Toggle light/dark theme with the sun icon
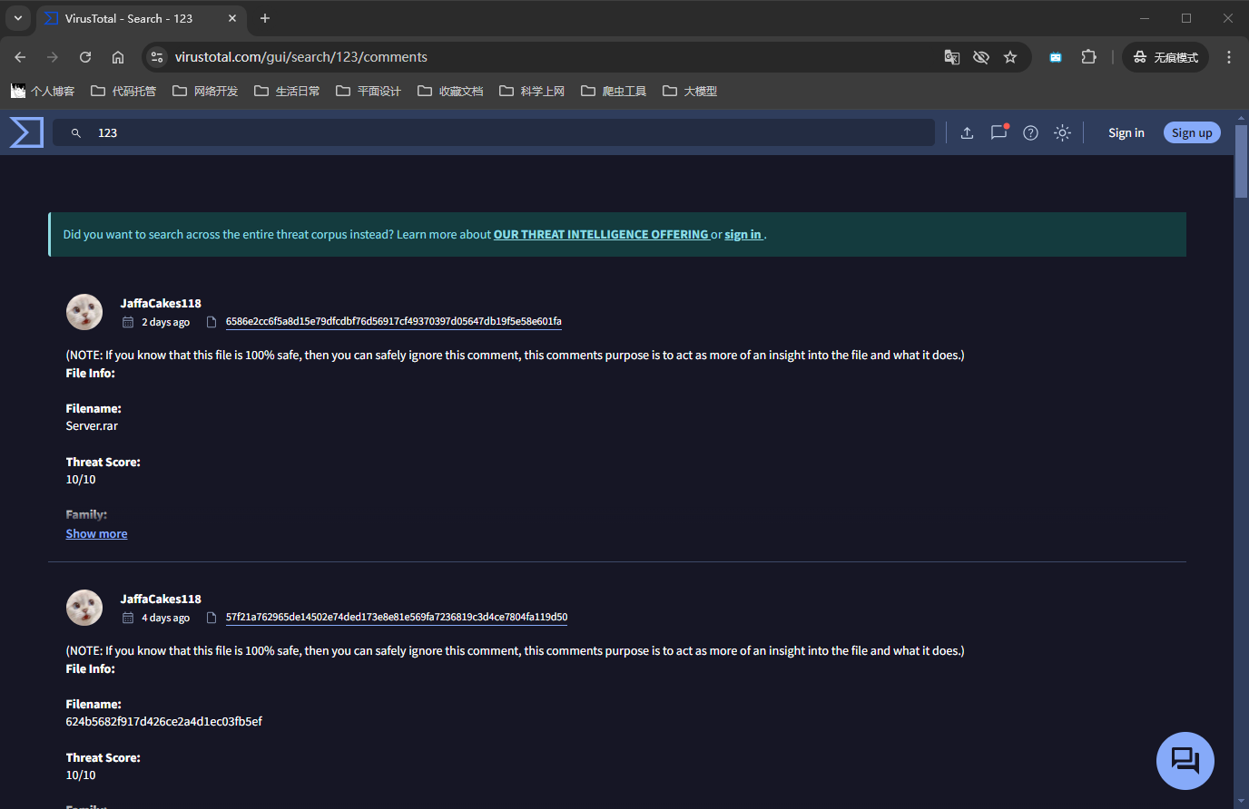 tap(1062, 132)
